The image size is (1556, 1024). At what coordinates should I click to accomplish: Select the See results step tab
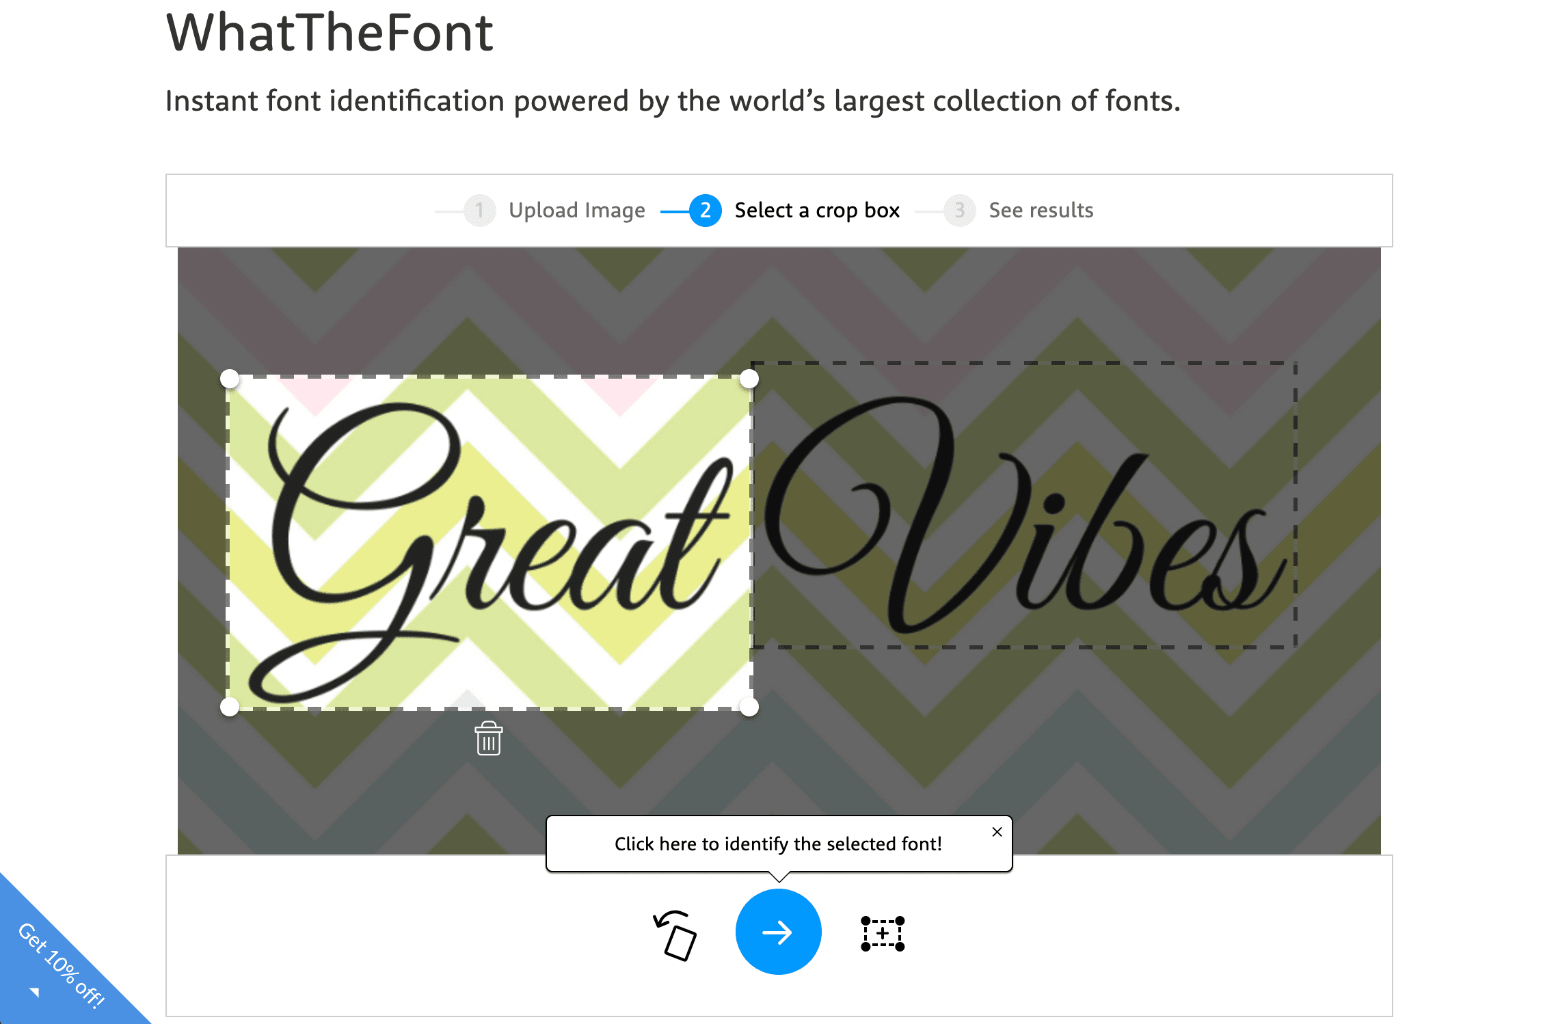click(x=1038, y=209)
